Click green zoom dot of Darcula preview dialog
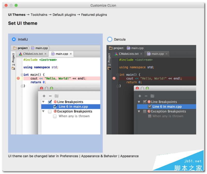 [x=147, y=88]
